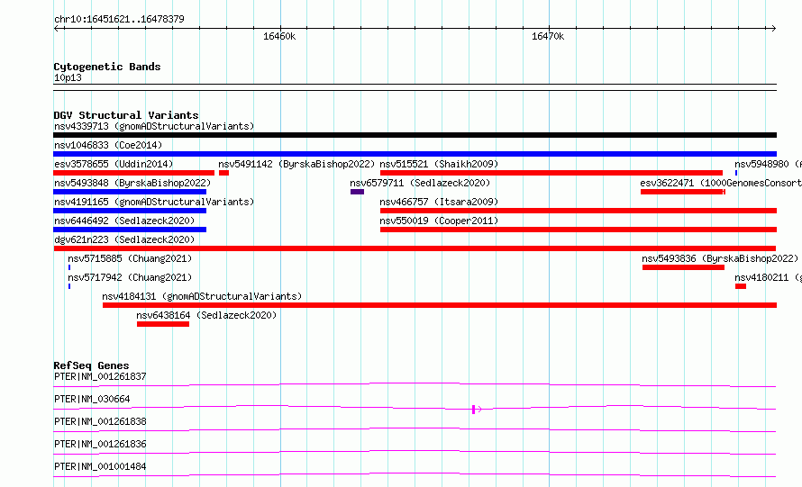Select the PTER|NM_001261837 transcript label
The width and height of the screenshot is (802, 487).
pos(100,376)
